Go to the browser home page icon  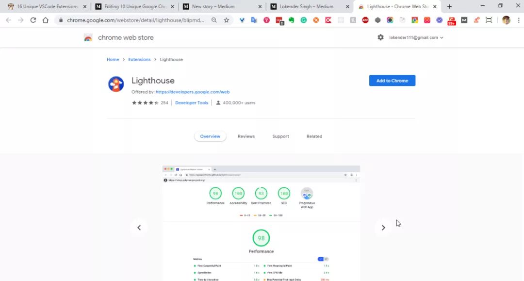46,20
